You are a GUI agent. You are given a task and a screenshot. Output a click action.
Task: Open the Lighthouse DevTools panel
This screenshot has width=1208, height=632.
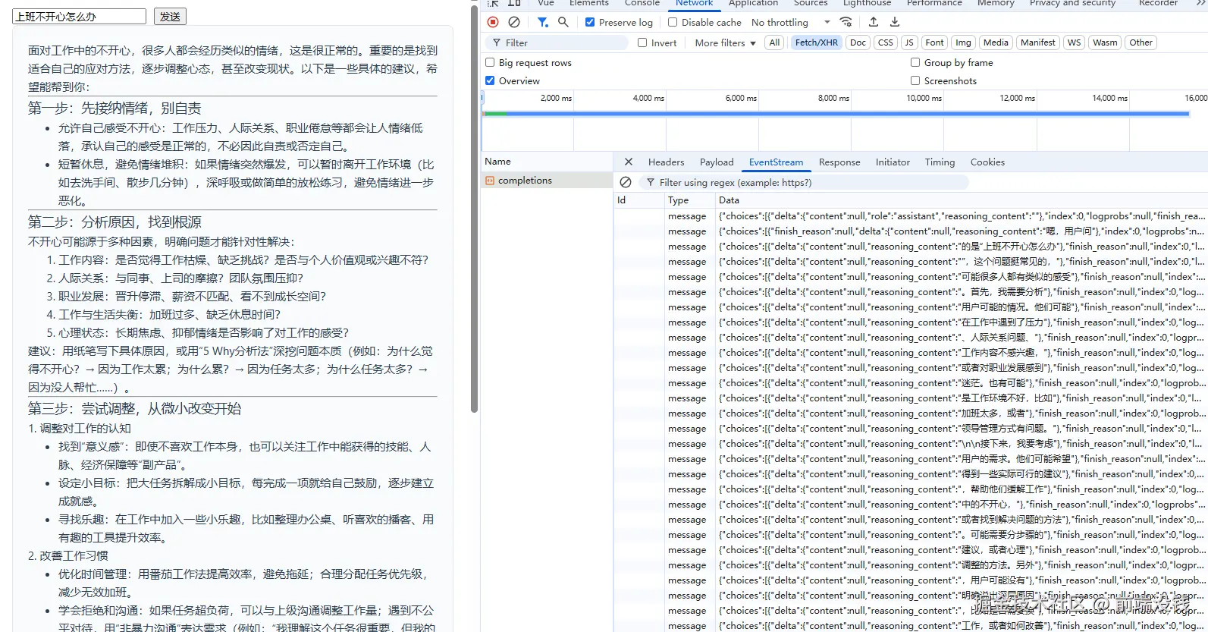point(867,4)
